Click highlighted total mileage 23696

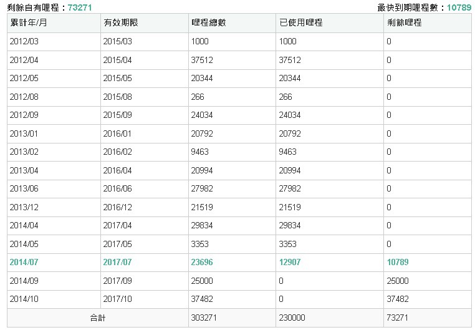point(202,262)
